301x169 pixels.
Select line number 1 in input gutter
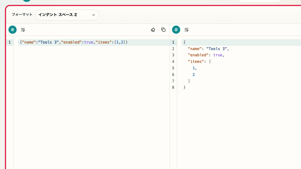click(10, 42)
